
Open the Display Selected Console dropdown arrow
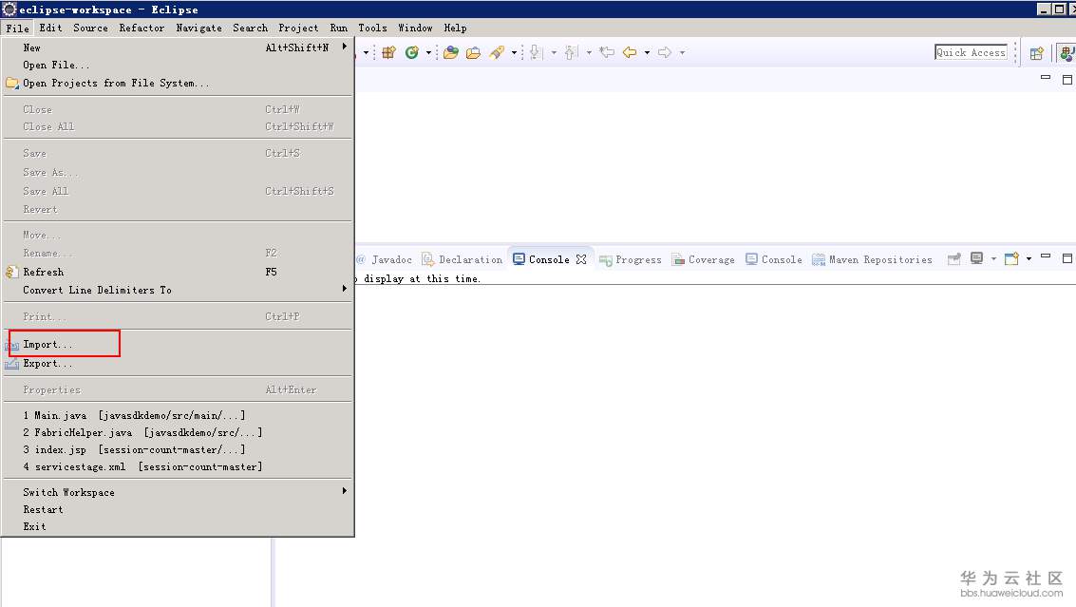[x=993, y=259]
